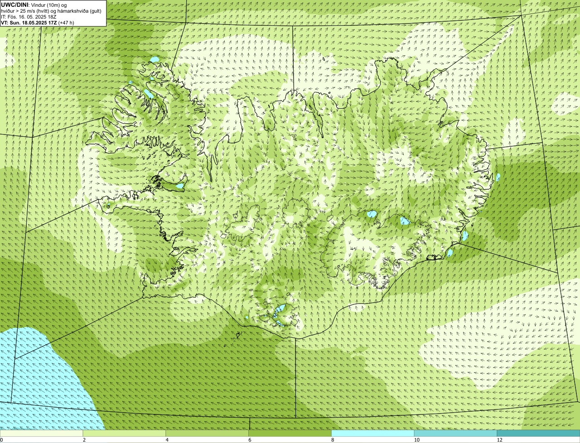Click the "4" label under the color bar
The width and height of the screenshot is (580, 443).
pyautogui.click(x=167, y=440)
